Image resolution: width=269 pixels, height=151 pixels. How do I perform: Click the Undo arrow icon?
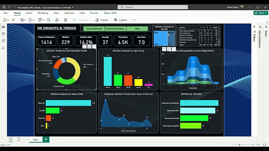pos(9,7)
